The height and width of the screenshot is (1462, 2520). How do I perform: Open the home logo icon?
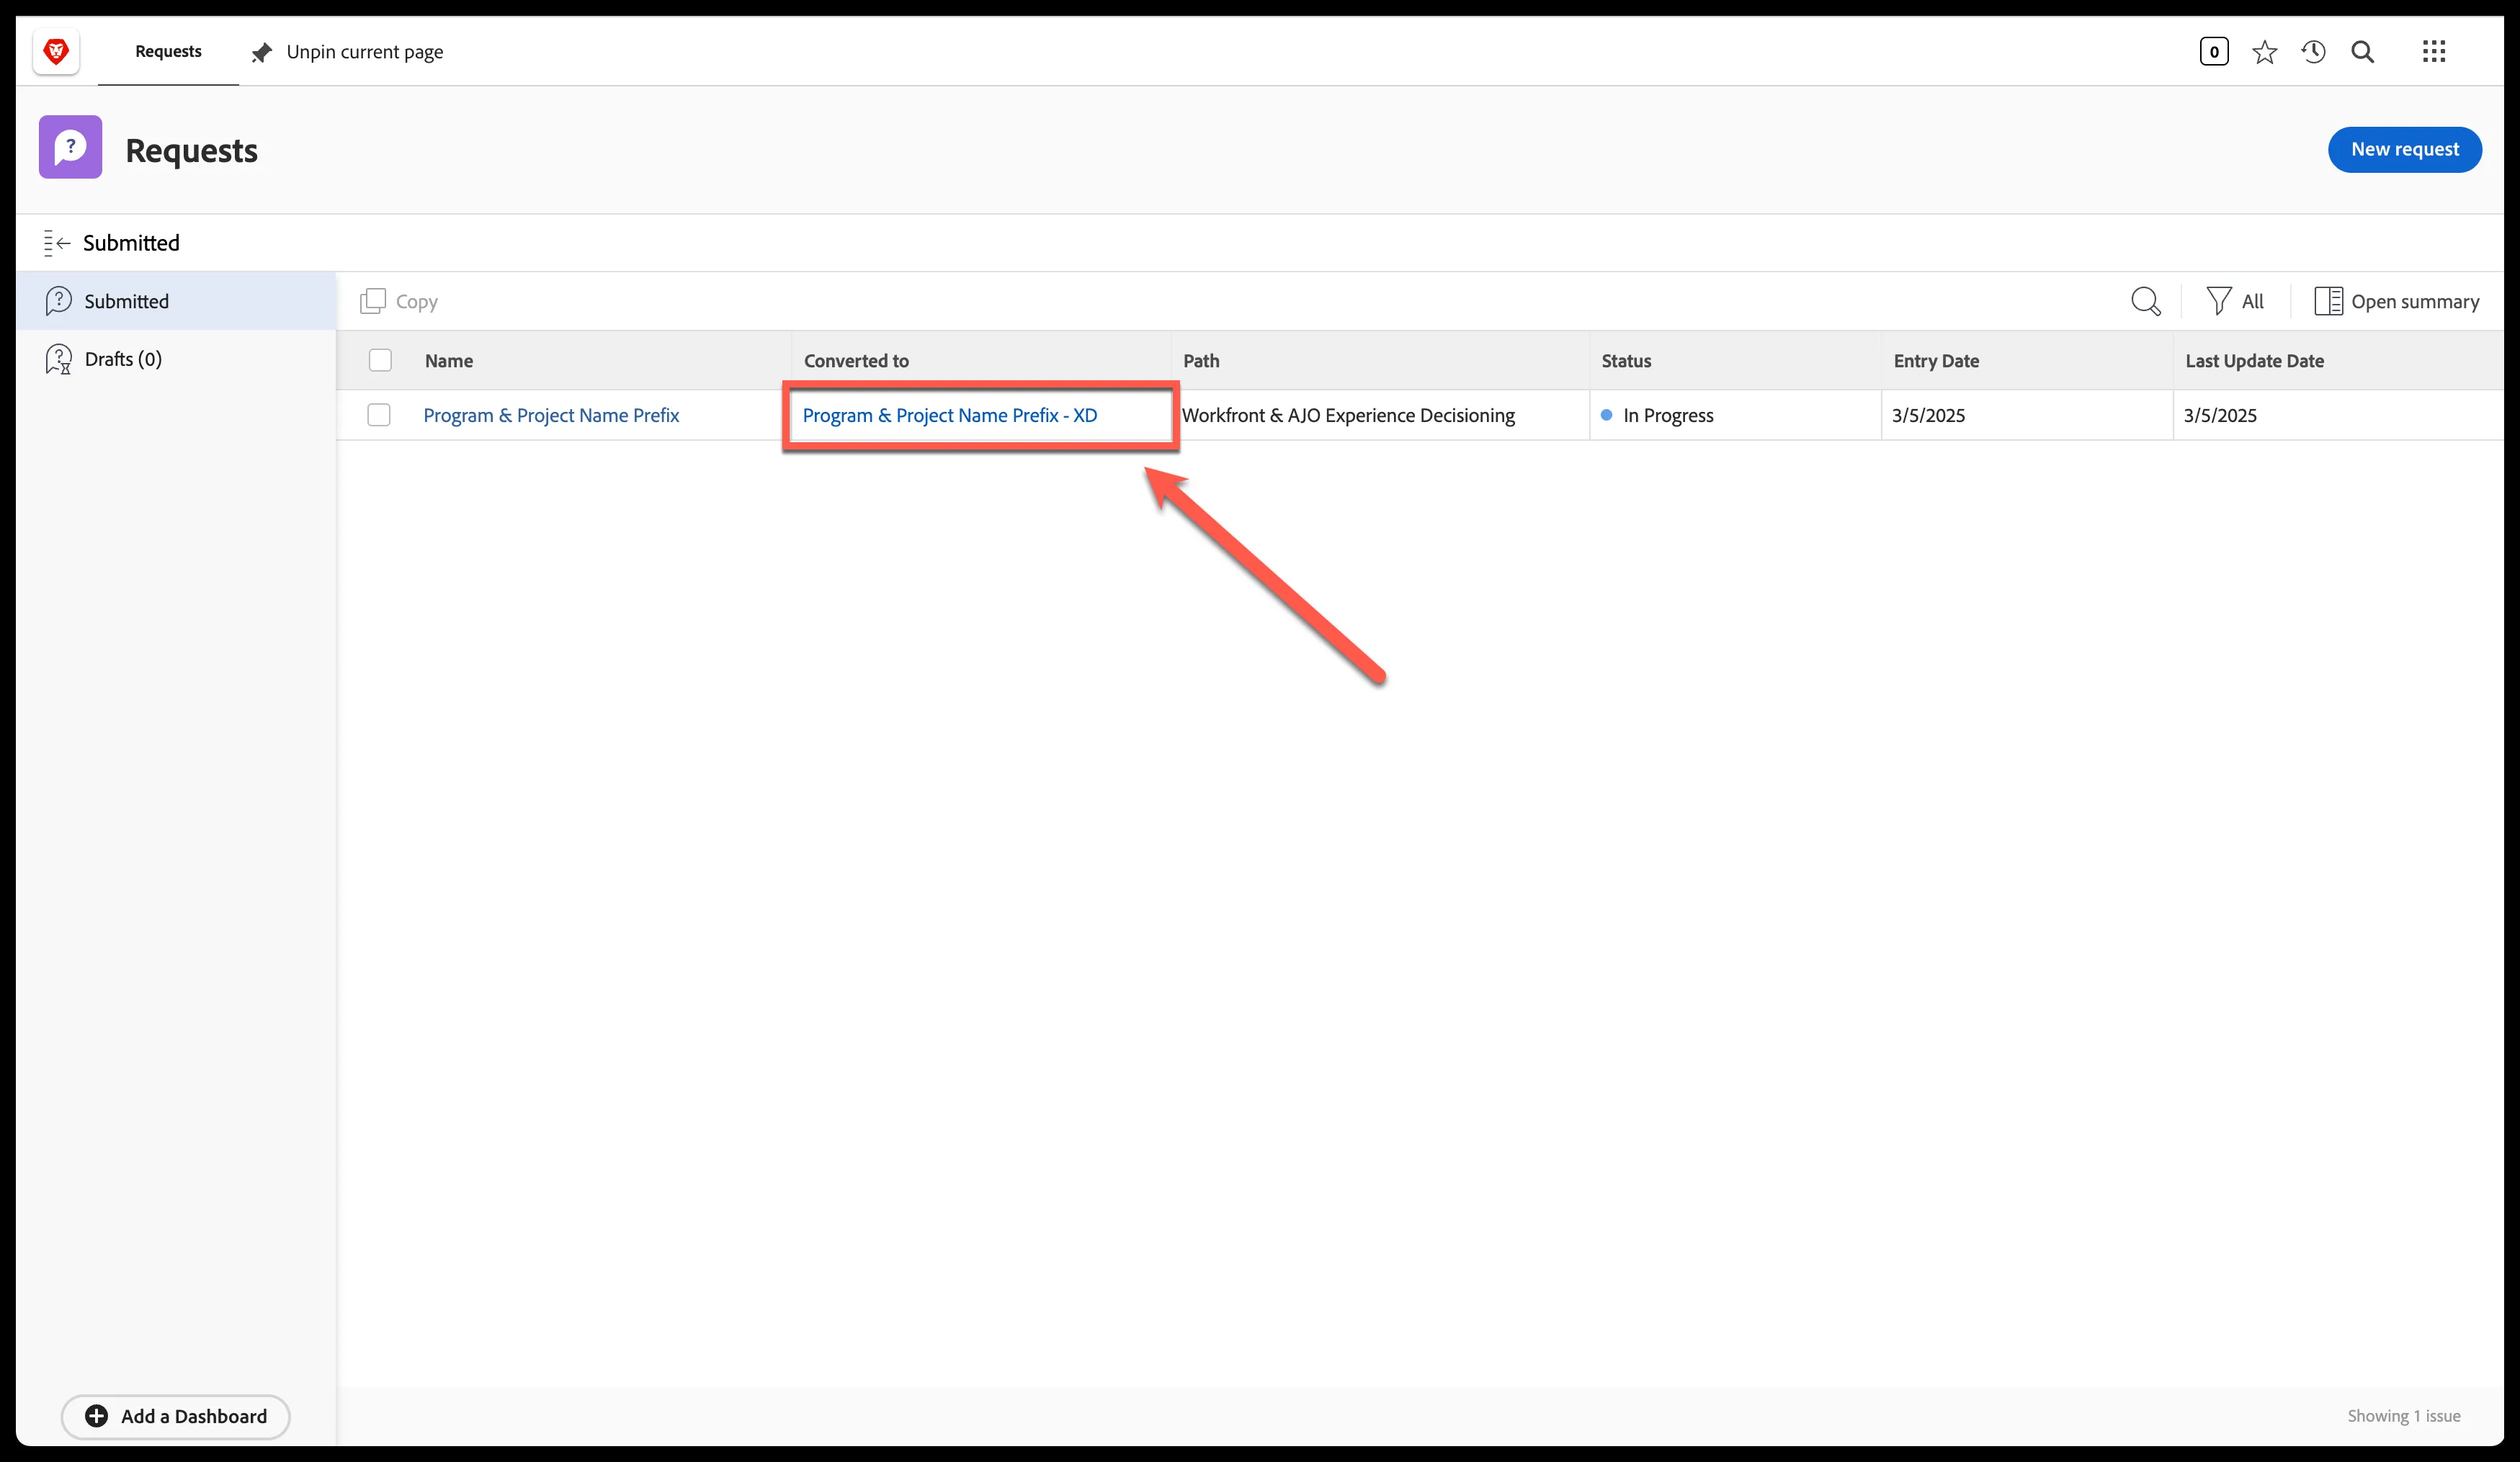click(56, 51)
